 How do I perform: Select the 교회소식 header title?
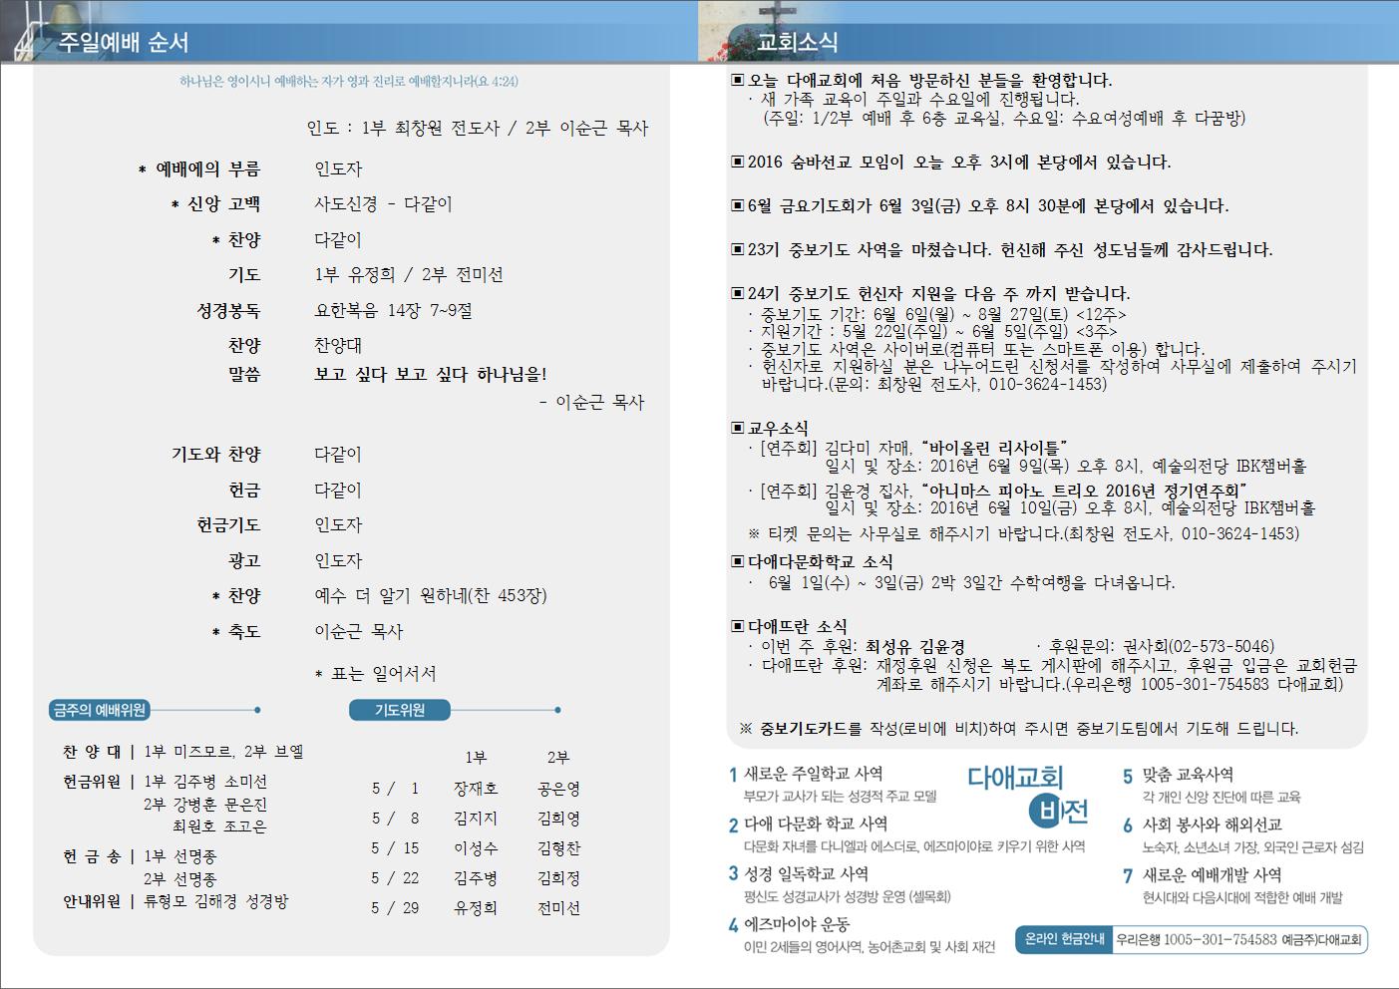click(797, 42)
